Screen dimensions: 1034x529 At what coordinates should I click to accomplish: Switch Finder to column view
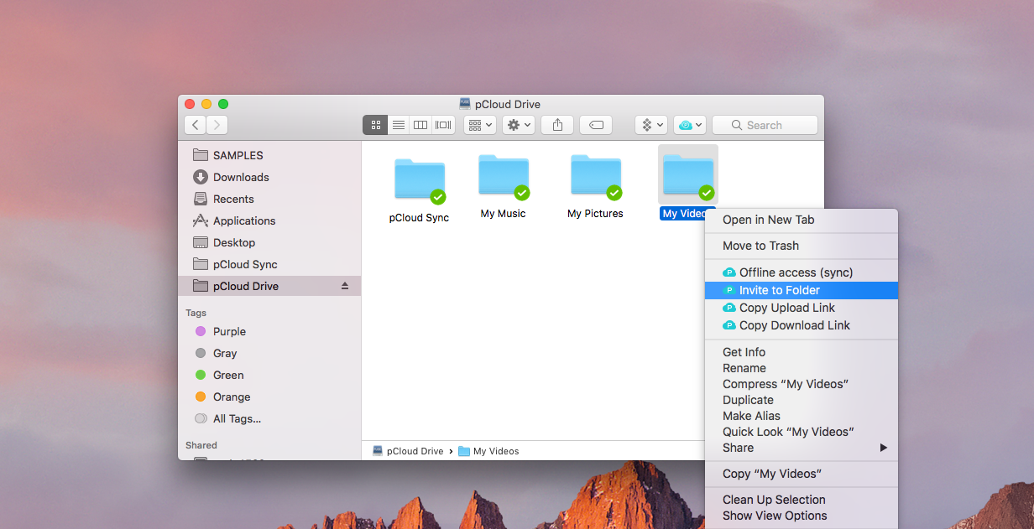click(420, 125)
